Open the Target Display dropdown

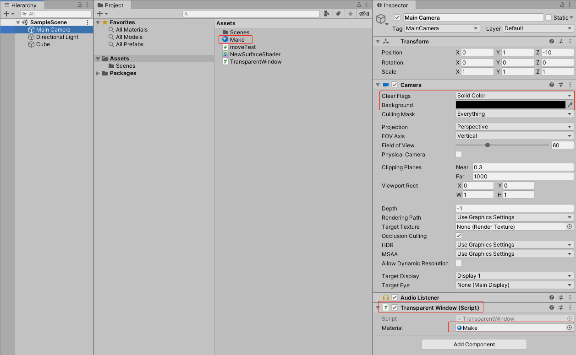click(515, 276)
